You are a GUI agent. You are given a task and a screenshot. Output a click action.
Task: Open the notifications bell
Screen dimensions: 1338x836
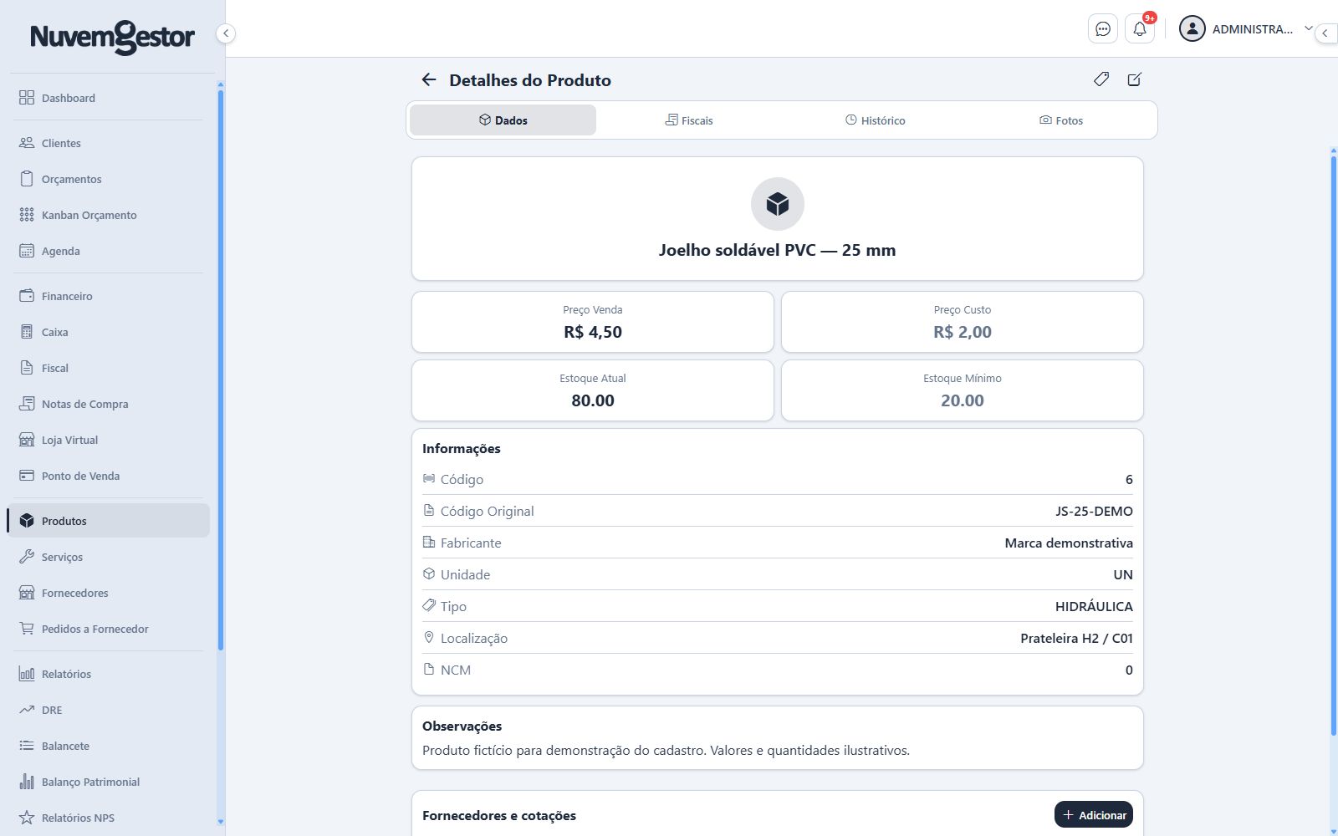pos(1140,29)
